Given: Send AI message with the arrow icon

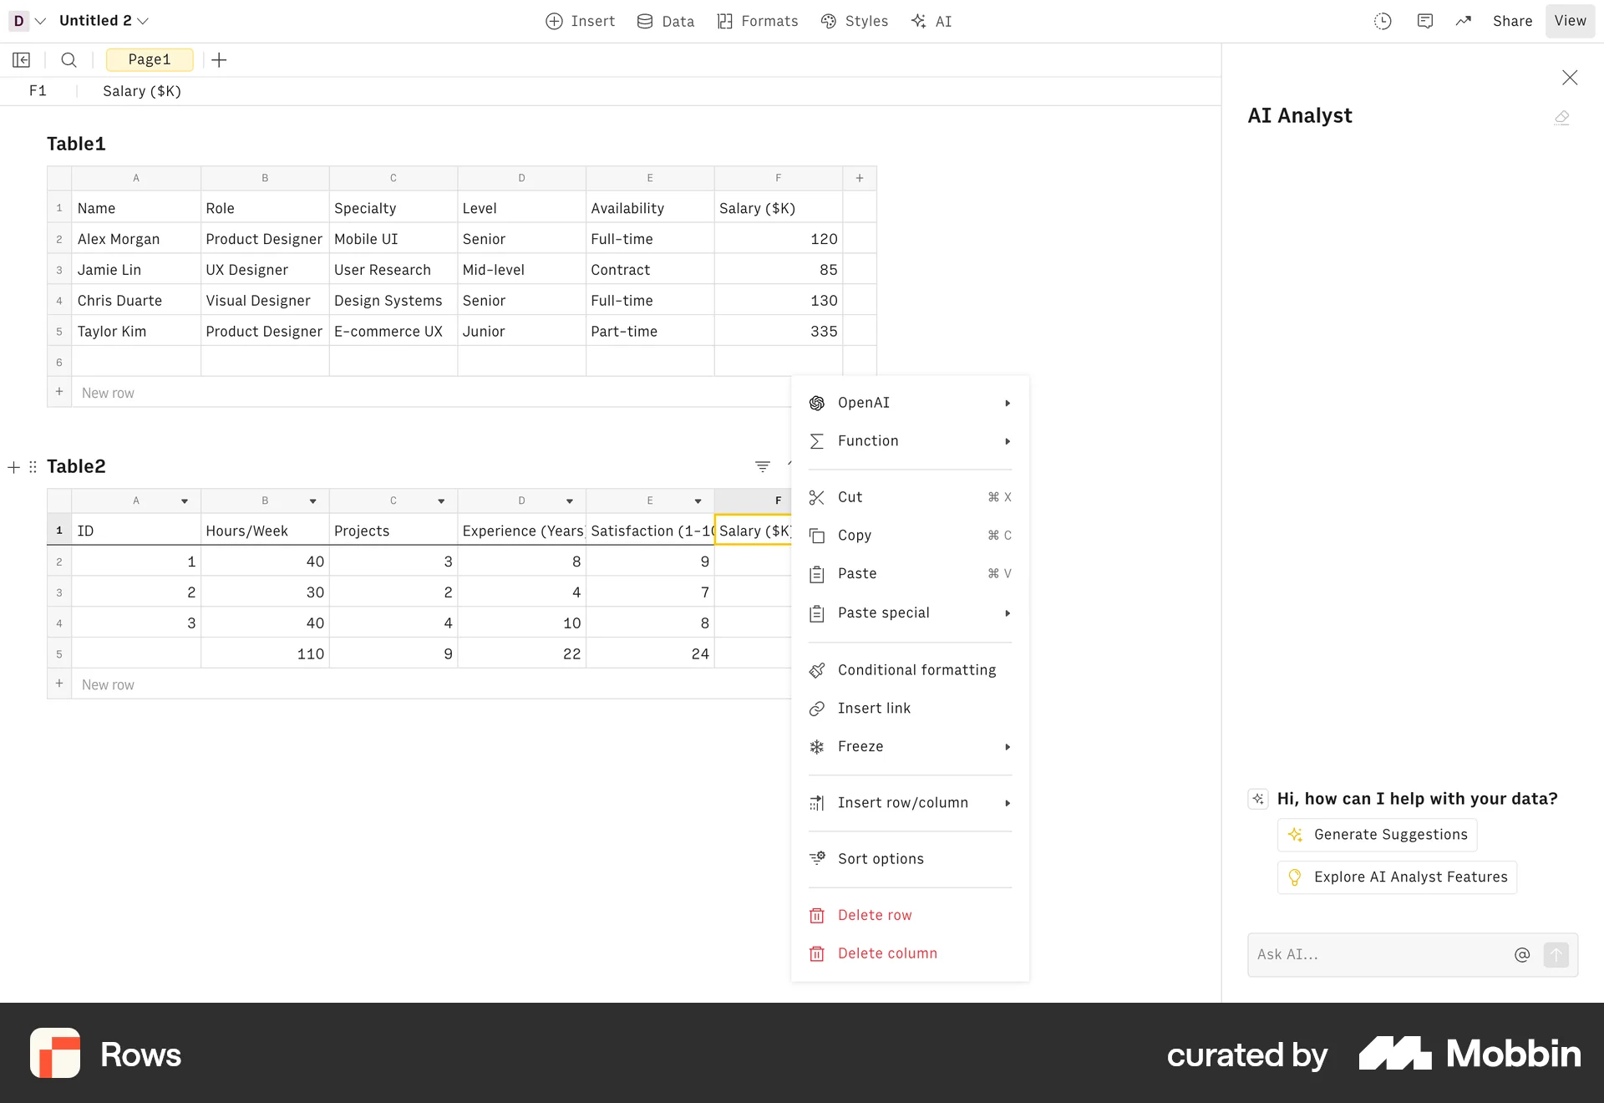Looking at the screenshot, I should point(1556,954).
